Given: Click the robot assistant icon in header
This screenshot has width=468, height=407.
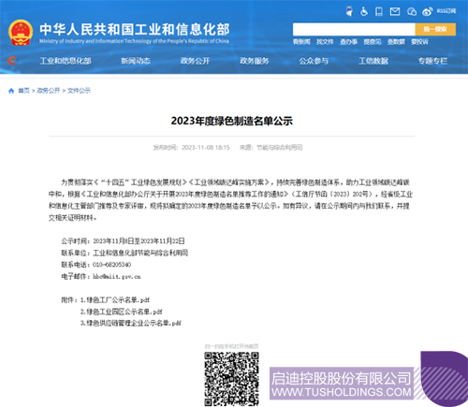Looking at the screenshot, I should click(349, 11).
